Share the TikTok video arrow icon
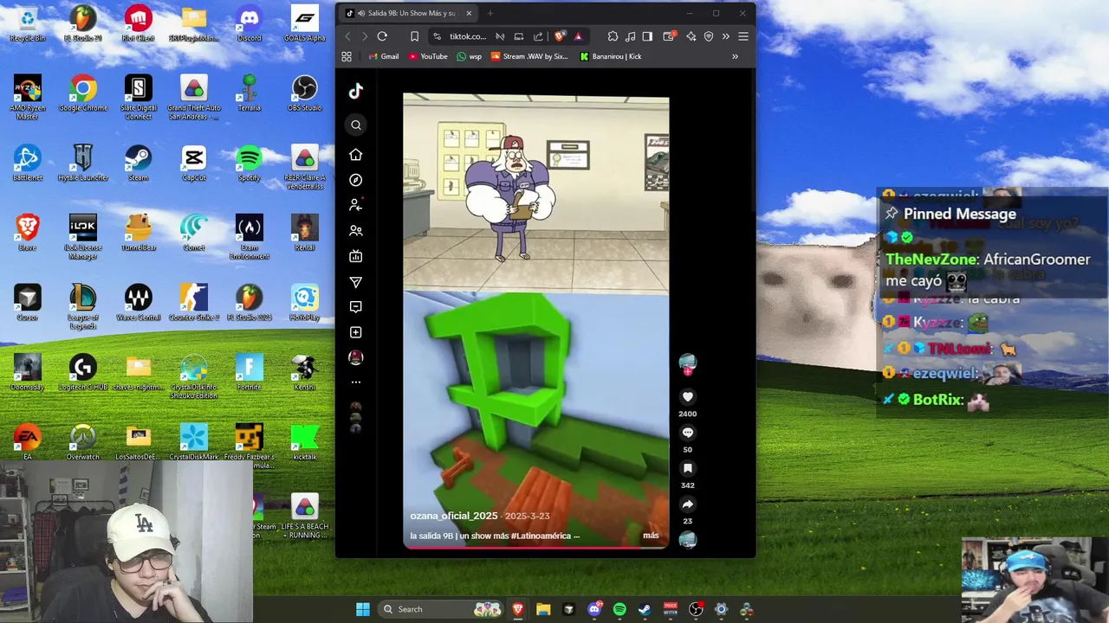Viewport: 1109px width, 623px height. coord(687,504)
